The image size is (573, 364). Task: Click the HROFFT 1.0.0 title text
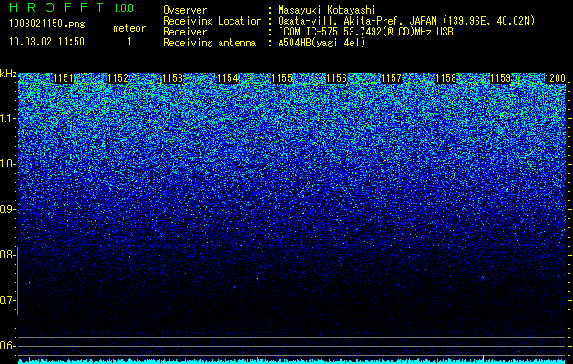pyautogui.click(x=71, y=7)
